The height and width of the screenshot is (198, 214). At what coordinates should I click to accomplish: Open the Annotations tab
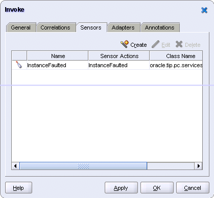tap(160, 27)
